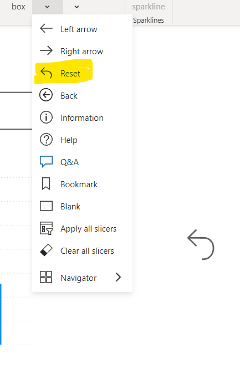Click the Q&A menu entry text
240x369 pixels.
pos(69,162)
